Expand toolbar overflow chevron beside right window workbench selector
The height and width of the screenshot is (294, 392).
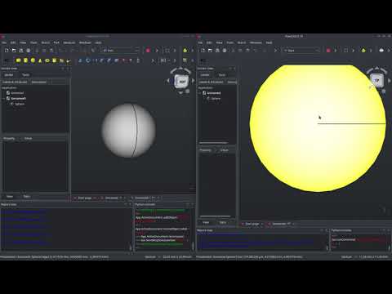coord(275,51)
